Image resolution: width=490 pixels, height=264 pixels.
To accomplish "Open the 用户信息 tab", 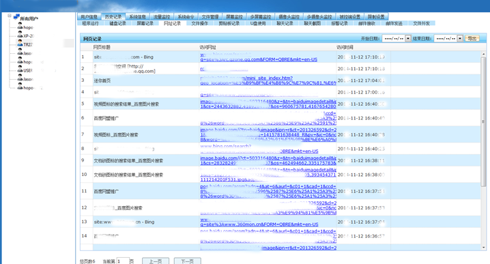I will pyautogui.click(x=89, y=17).
